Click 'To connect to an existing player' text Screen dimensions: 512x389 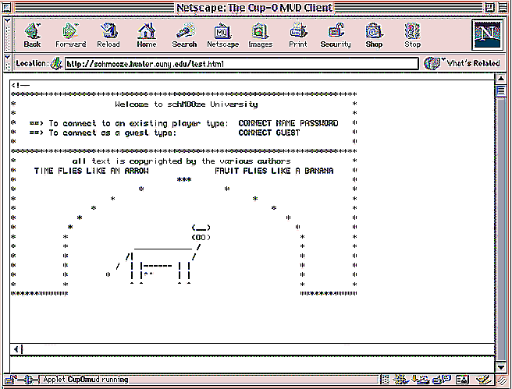point(138,123)
